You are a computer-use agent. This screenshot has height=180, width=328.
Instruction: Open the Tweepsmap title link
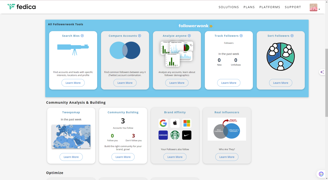[x=71, y=112]
